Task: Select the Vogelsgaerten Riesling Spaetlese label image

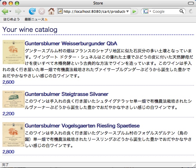Action: 13,134
